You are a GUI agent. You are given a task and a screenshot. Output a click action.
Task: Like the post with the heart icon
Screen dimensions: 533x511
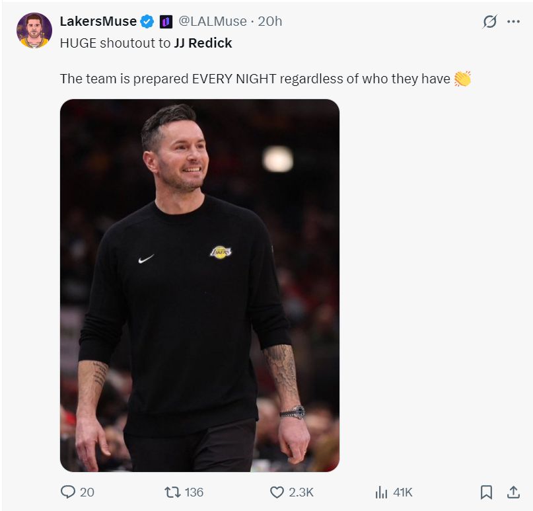tap(277, 492)
